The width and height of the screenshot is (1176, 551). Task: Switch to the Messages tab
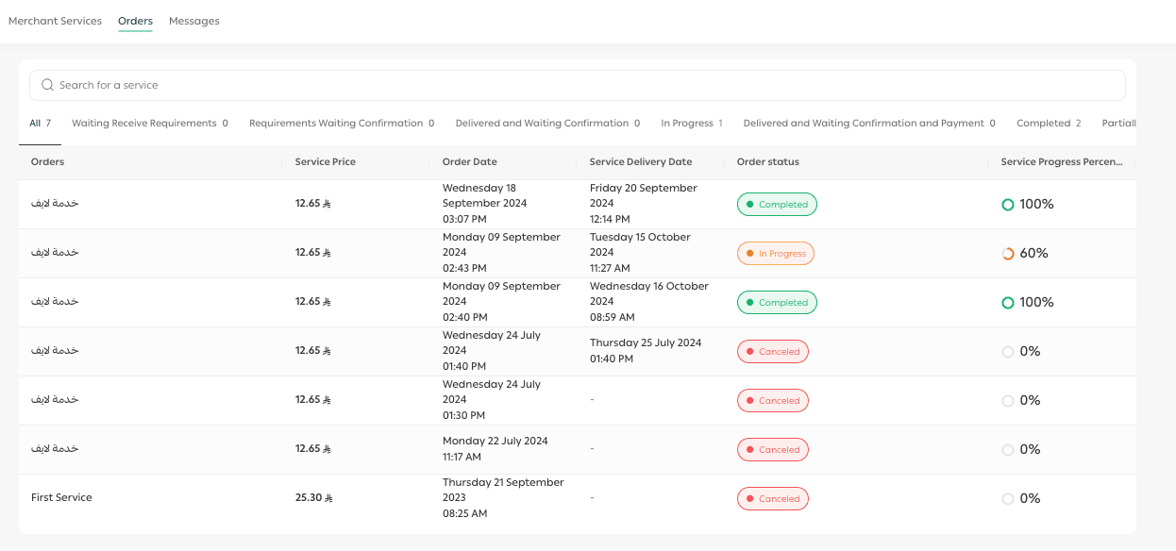point(194,21)
